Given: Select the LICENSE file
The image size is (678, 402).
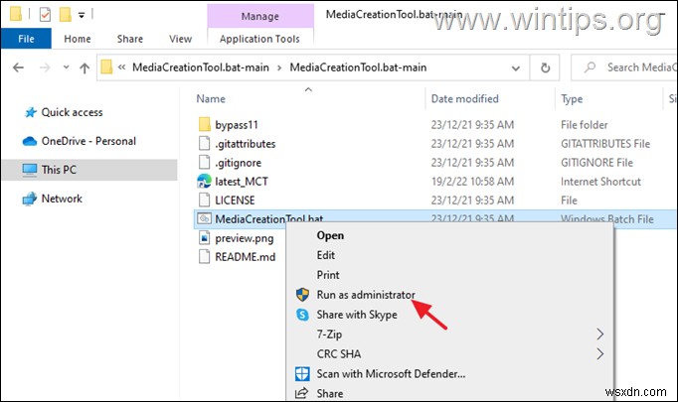Looking at the screenshot, I should click(x=235, y=201).
